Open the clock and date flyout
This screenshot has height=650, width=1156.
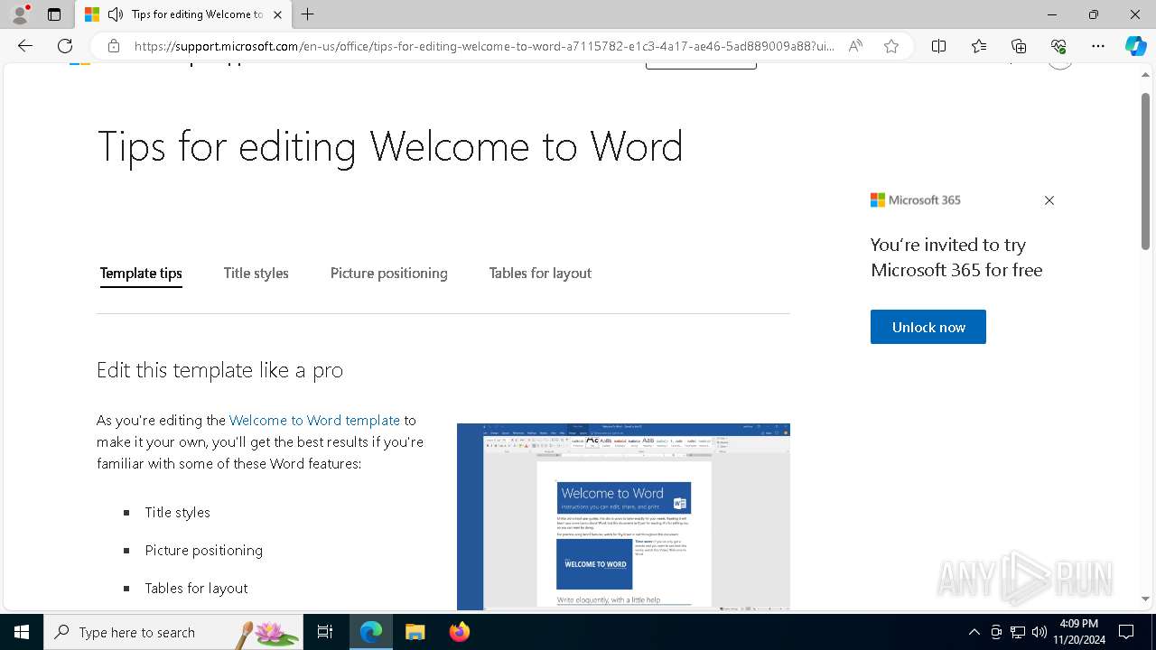1078,632
